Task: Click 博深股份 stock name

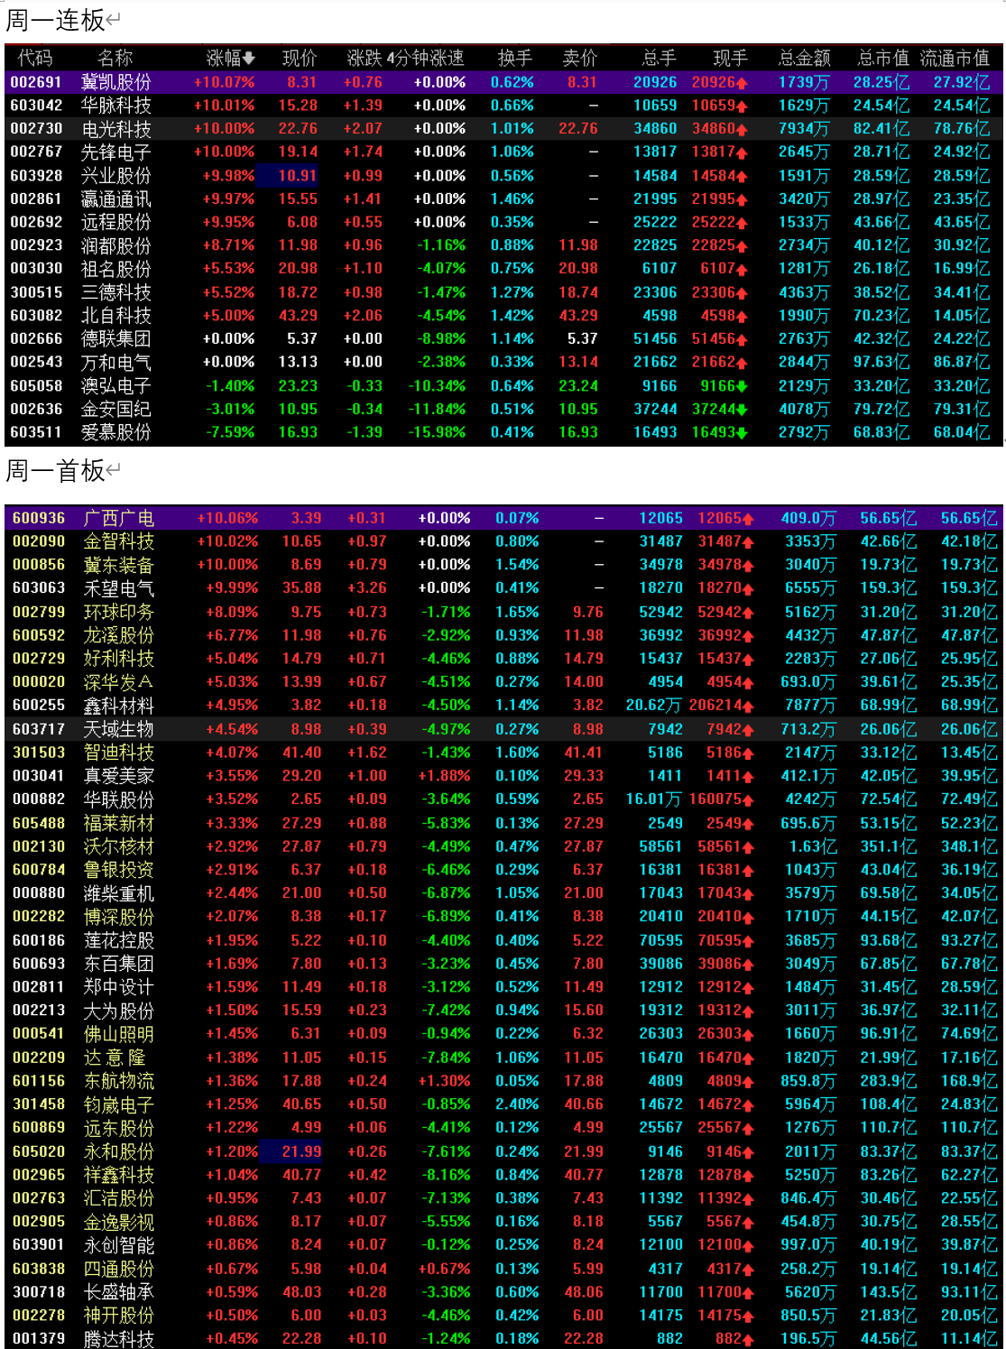Action: 119,918
